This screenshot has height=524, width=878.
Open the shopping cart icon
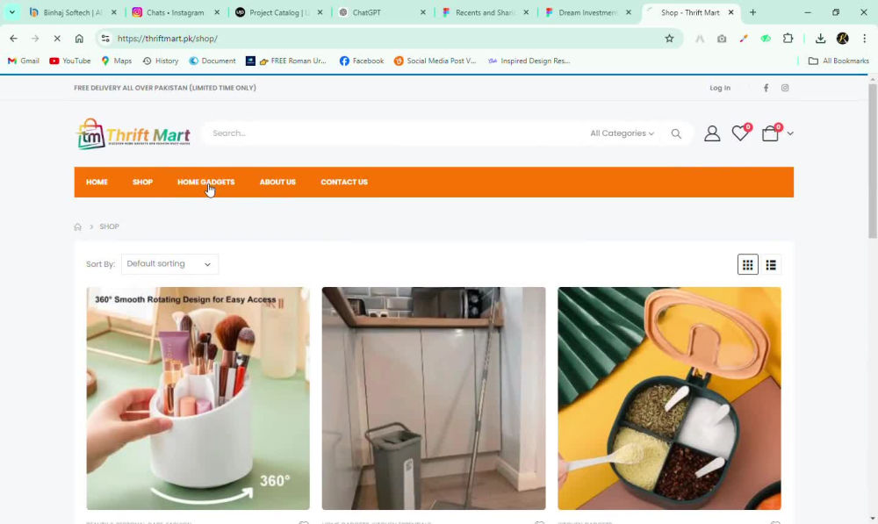[771, 133]
